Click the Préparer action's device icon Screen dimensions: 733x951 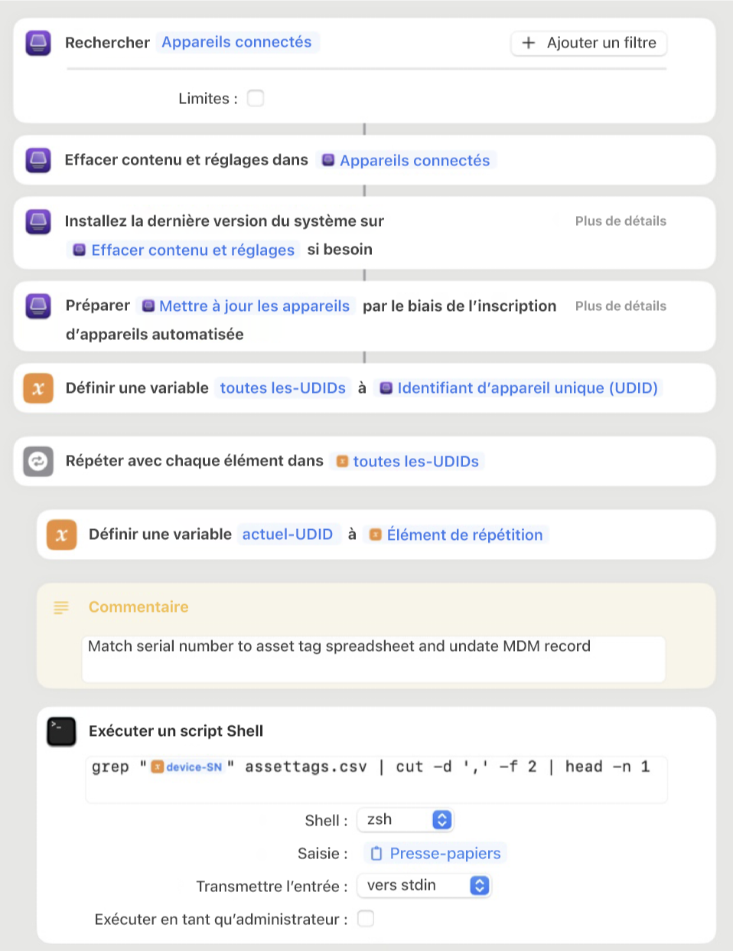coord(37,305)
